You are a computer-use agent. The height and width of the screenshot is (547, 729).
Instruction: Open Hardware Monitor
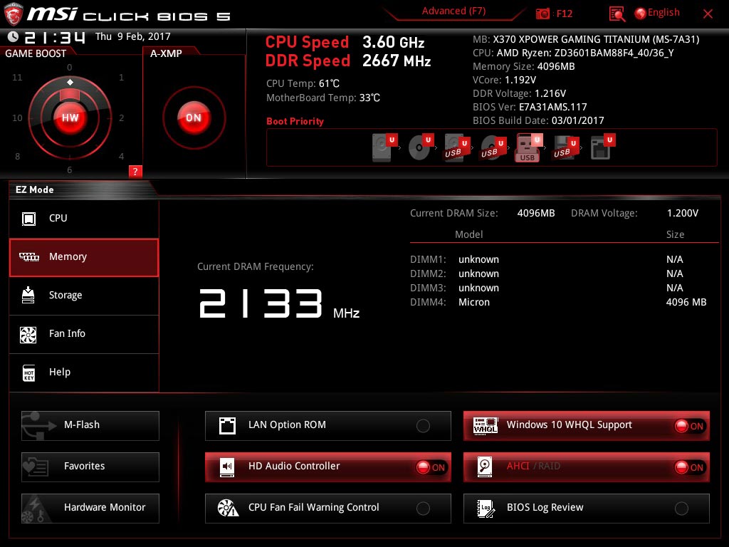[90, 508]
